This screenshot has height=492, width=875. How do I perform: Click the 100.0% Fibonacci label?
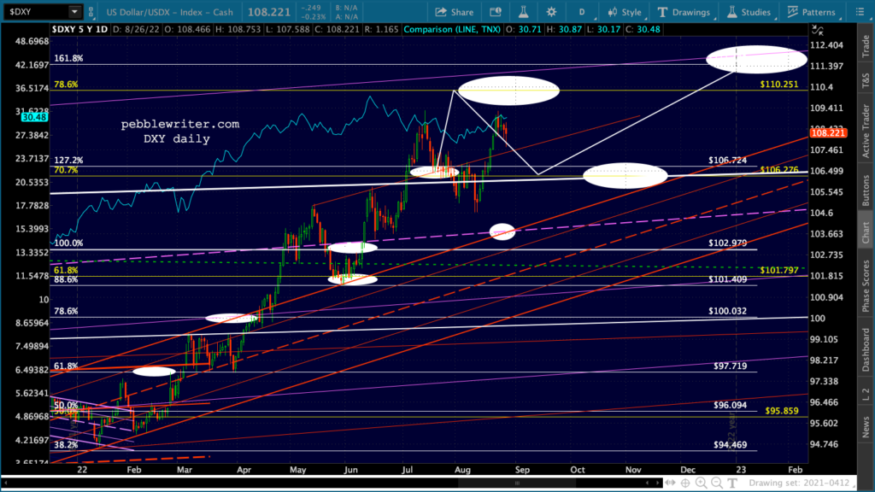(68, 243)
